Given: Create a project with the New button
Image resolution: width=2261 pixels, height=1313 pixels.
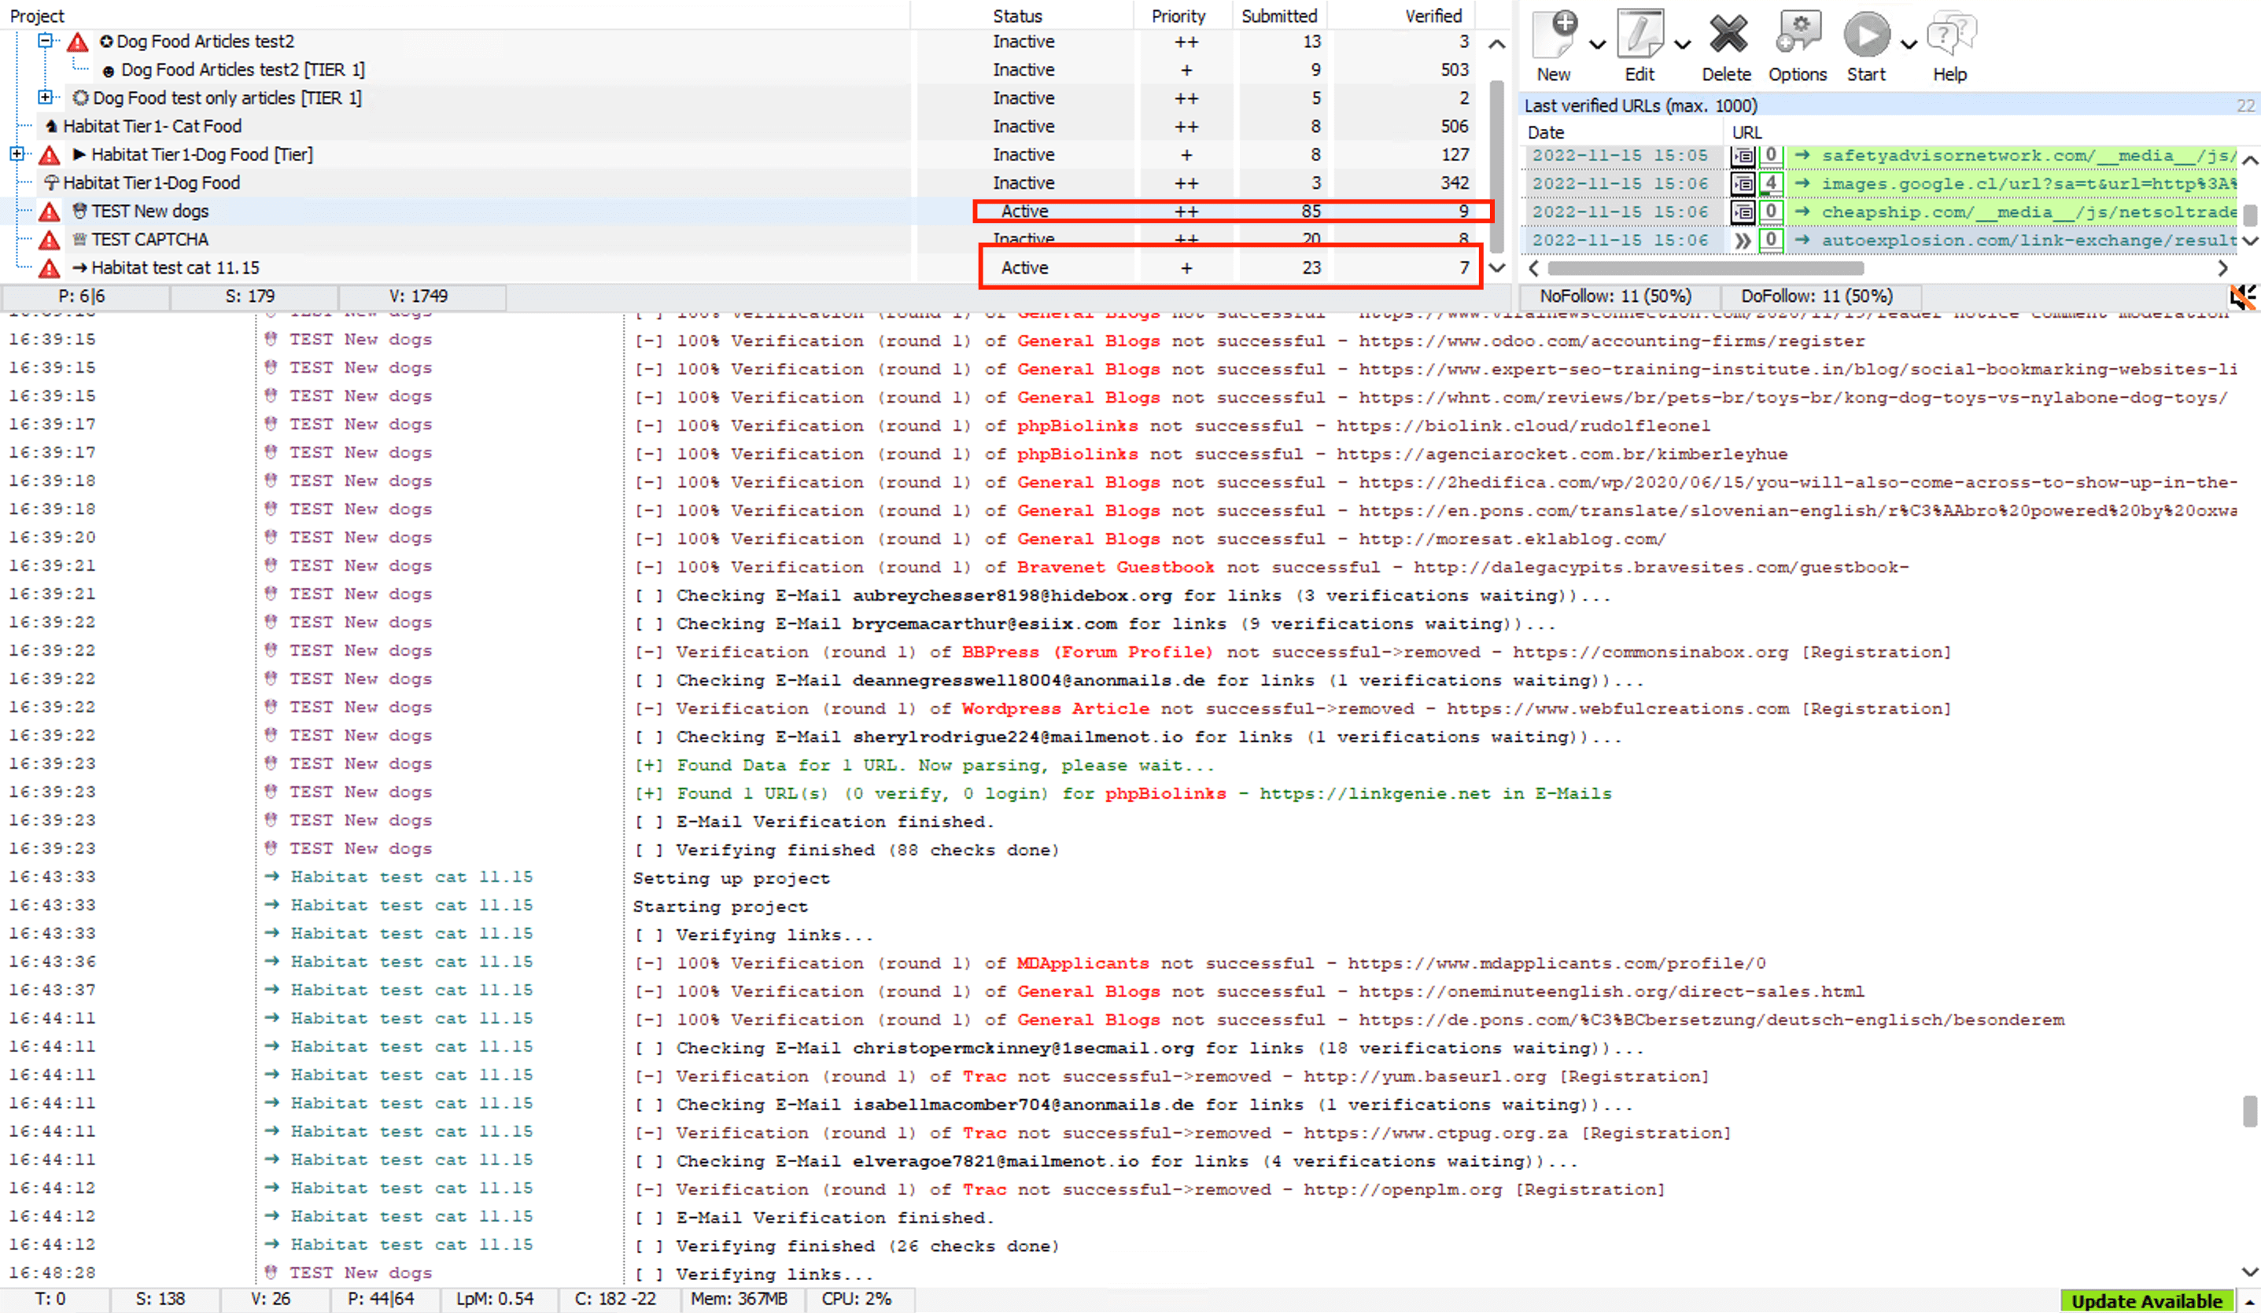Looking at the screenshot, I should (1555, 45).
